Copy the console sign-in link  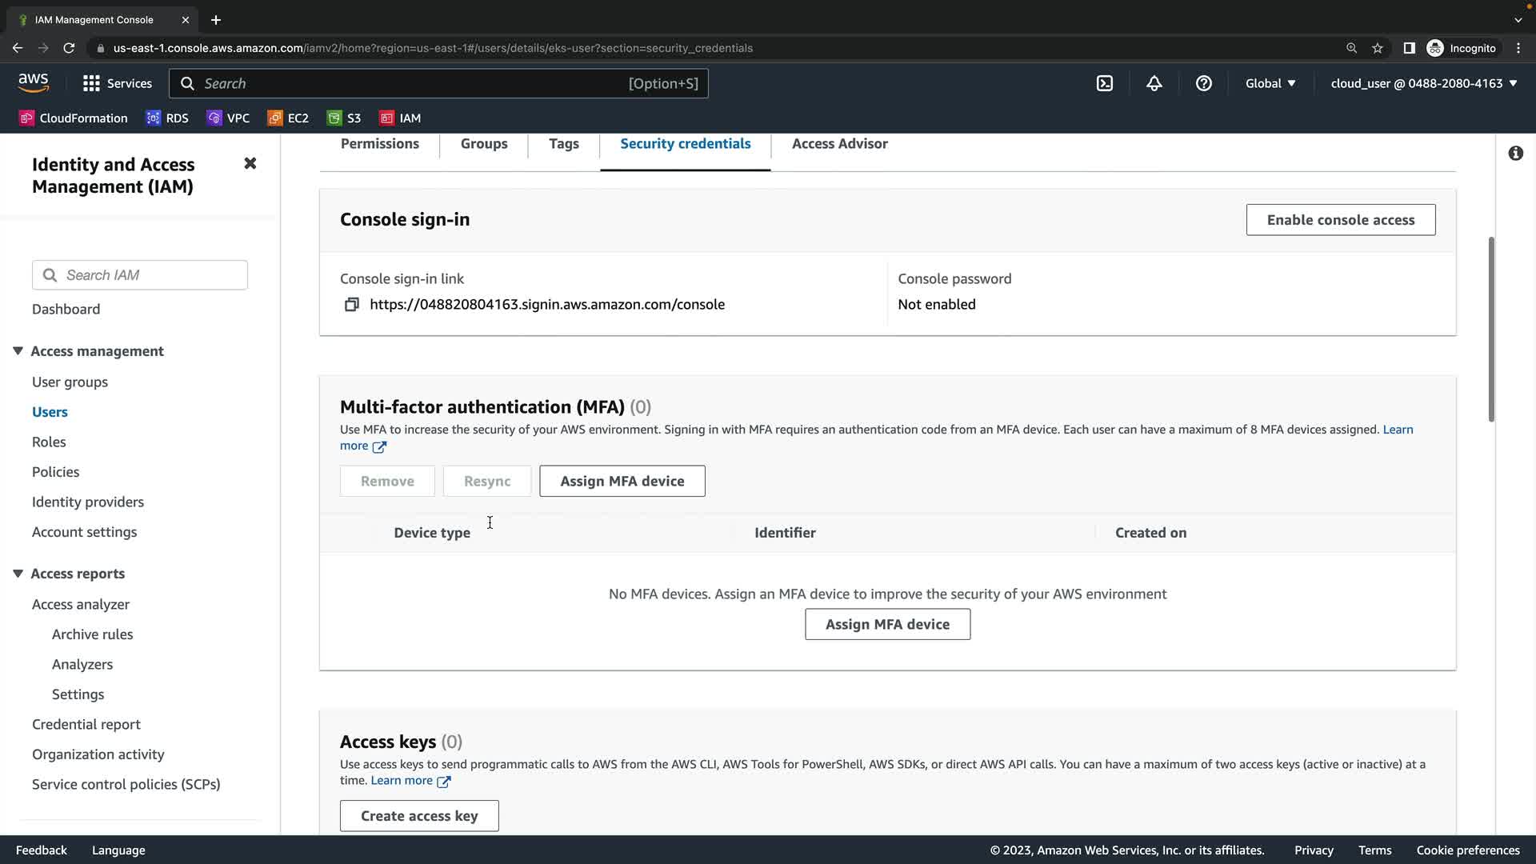[352, 305]
